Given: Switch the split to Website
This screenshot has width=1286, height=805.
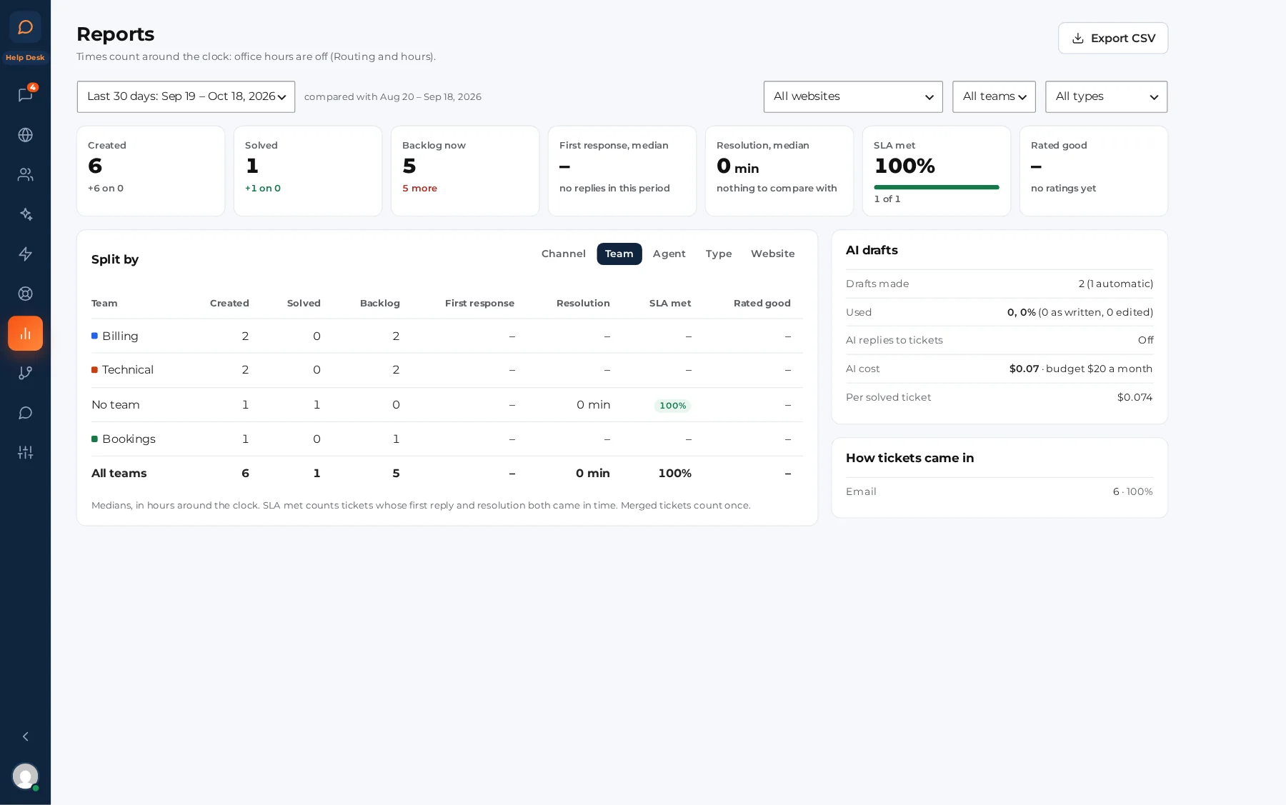Looking at the screenshot, I should tap(772, 254).
